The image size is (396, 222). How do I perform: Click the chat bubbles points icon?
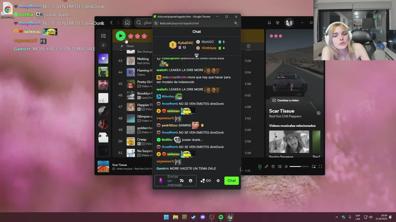[x=203, y=181]
